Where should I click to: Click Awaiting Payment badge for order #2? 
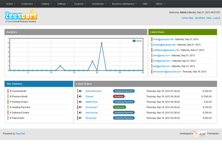(x=124, y=113)
